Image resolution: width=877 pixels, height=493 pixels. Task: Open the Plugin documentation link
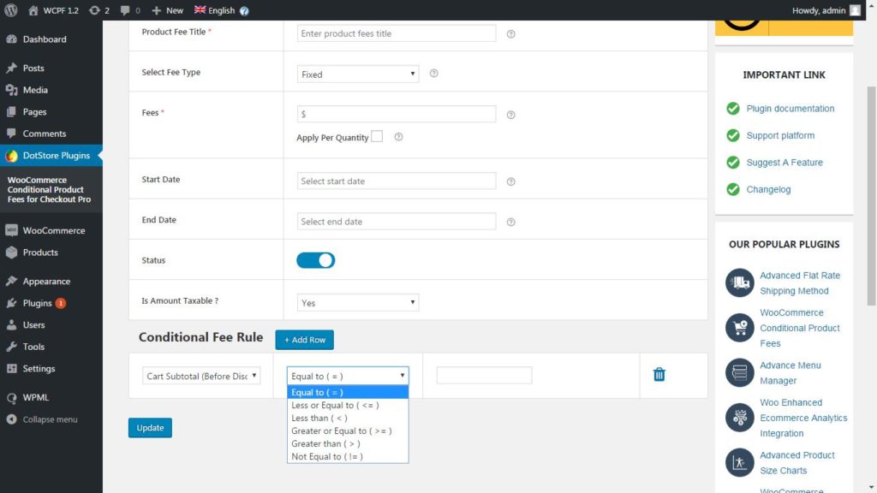point(790,109)
